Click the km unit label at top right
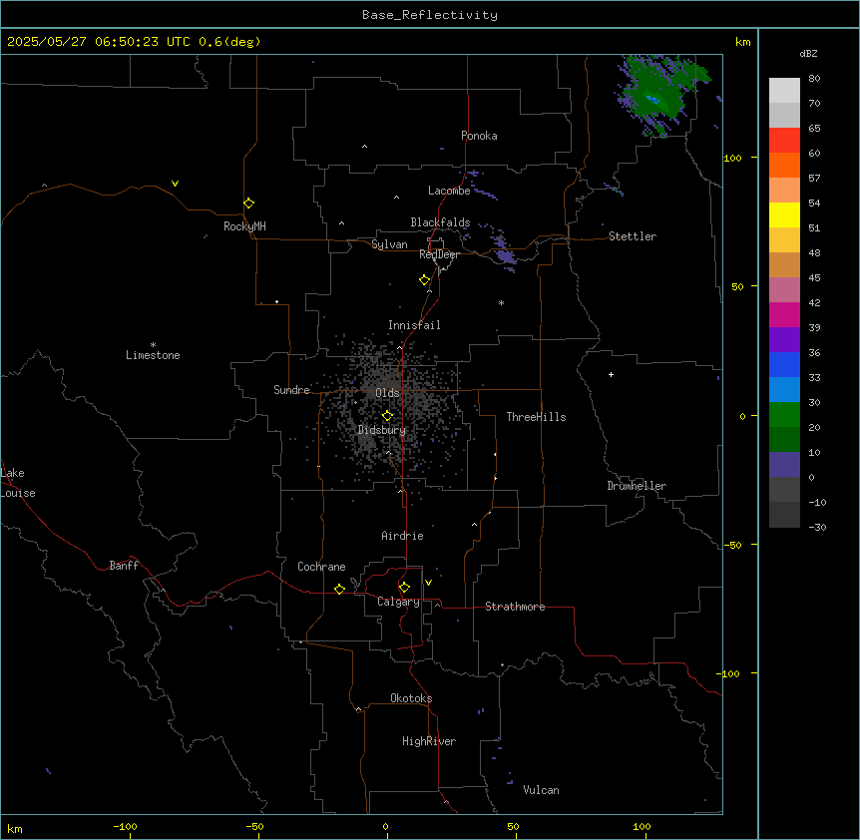Viewport: 860px width, 840px height. click(742, 42)
